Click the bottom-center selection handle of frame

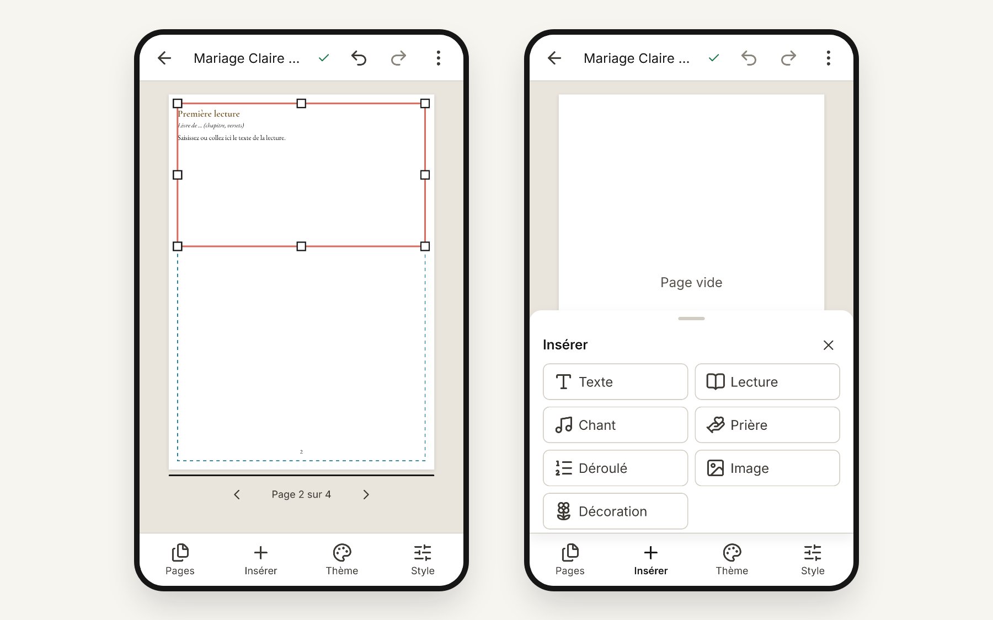(301, 246)
